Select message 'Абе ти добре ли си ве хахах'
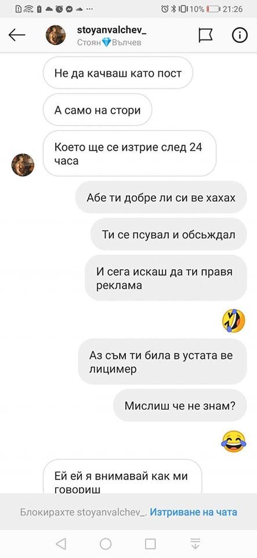257x558 pixels. (161, 198)
